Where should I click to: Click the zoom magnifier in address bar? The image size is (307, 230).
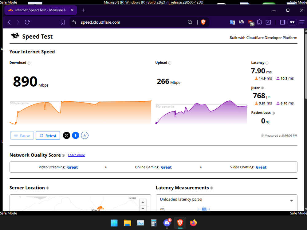190,22
